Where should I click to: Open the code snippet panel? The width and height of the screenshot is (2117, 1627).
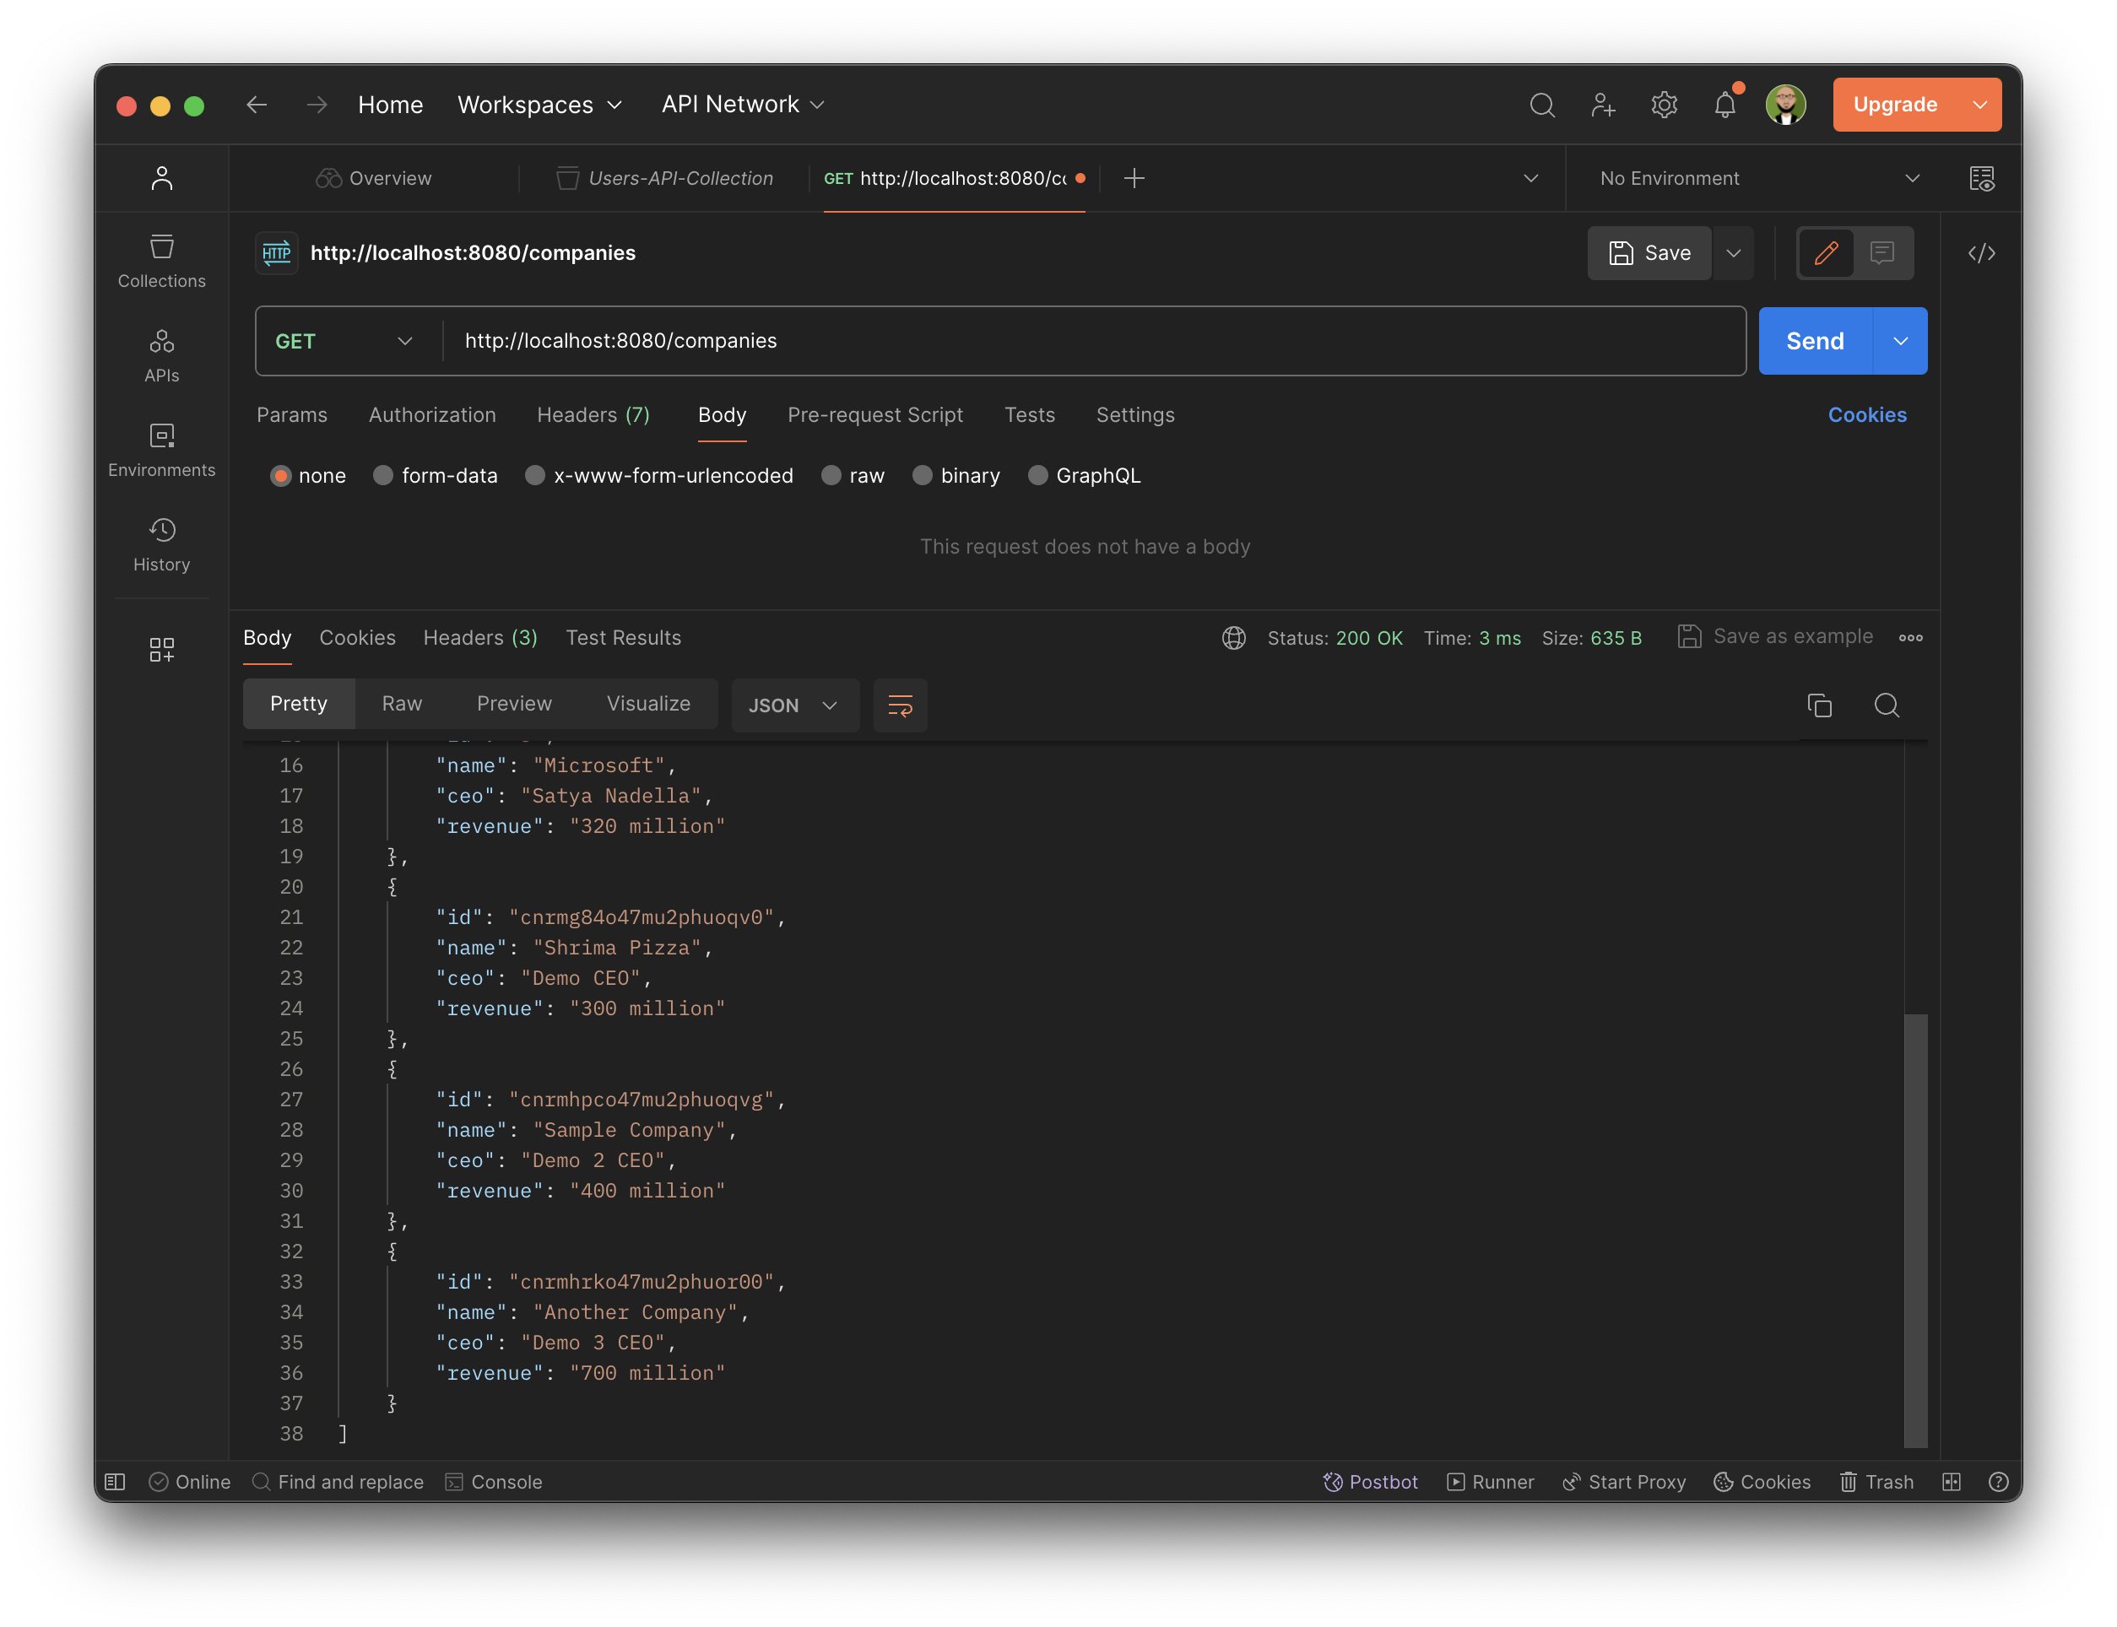pyautogui.click(x=1983, y=253)
